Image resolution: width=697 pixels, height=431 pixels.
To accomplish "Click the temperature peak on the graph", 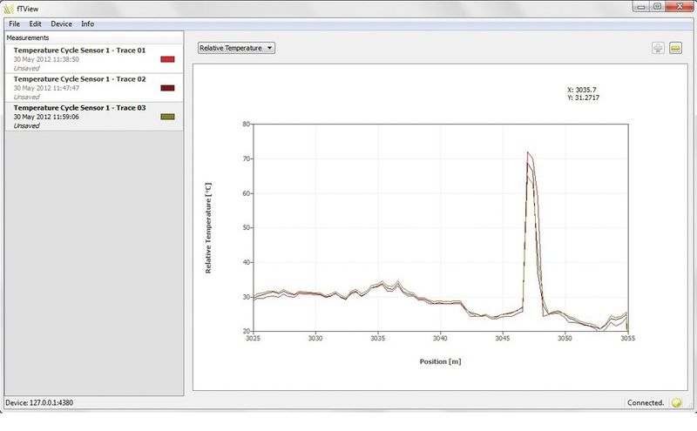I will point(528,155).
